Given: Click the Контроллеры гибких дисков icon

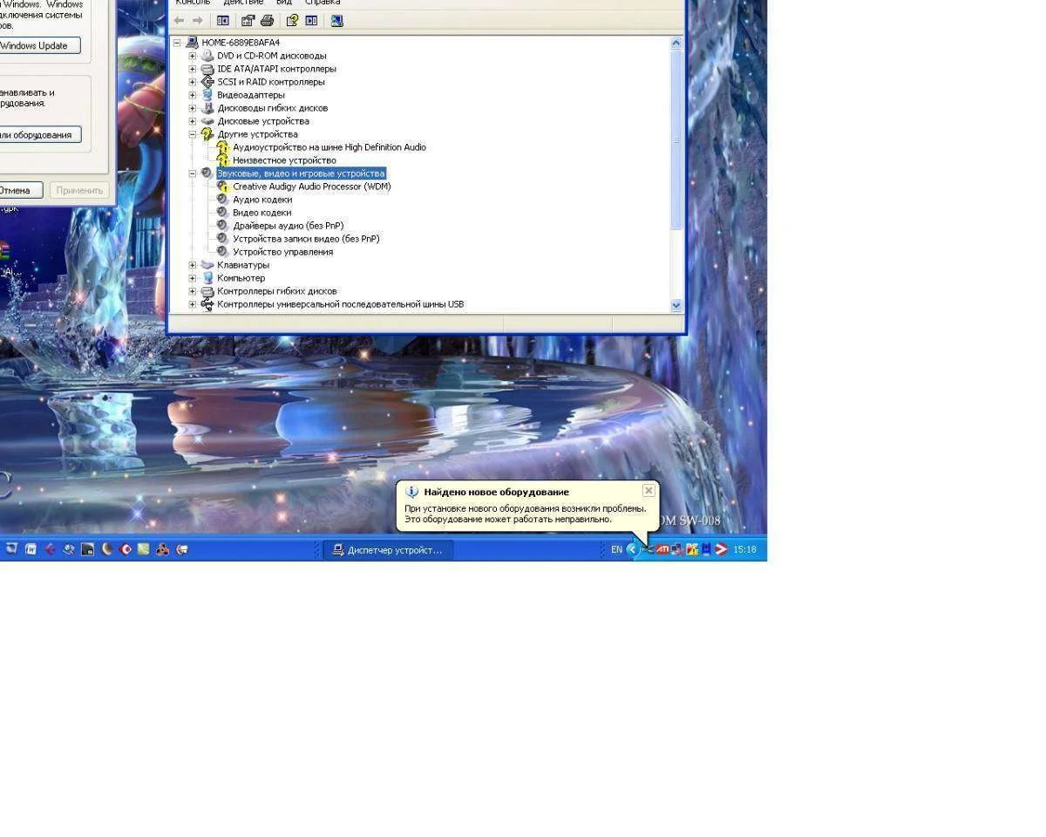Looking at the screenshot, I should coord(207,291).
